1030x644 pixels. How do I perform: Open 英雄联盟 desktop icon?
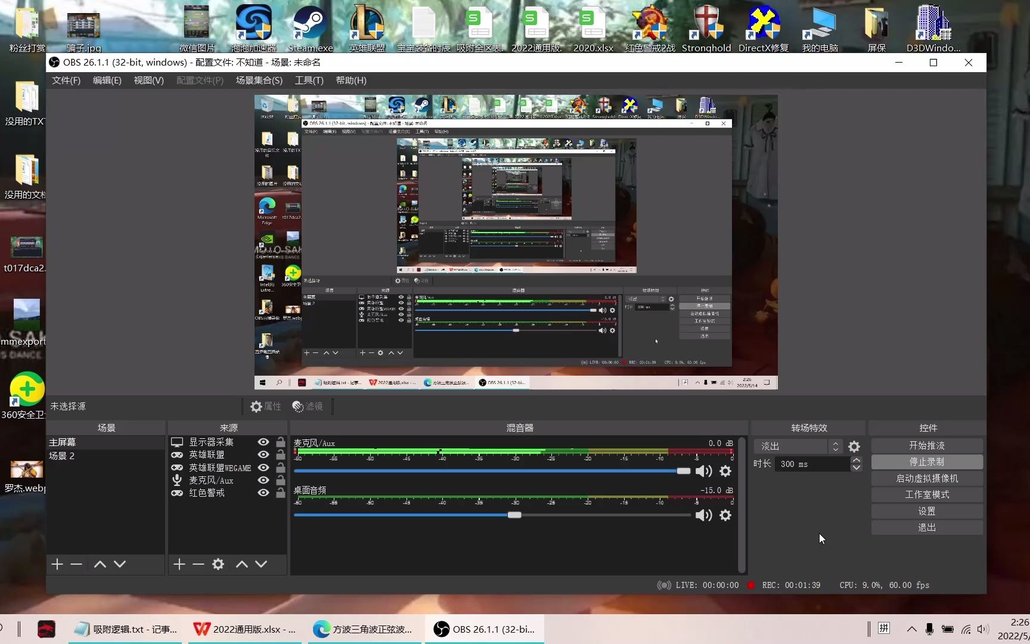point(367,29)
